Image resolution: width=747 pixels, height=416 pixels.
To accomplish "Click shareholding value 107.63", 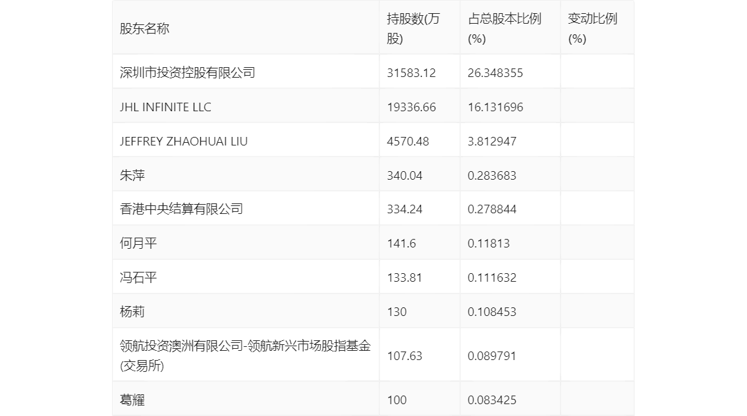I will [404, 355].
